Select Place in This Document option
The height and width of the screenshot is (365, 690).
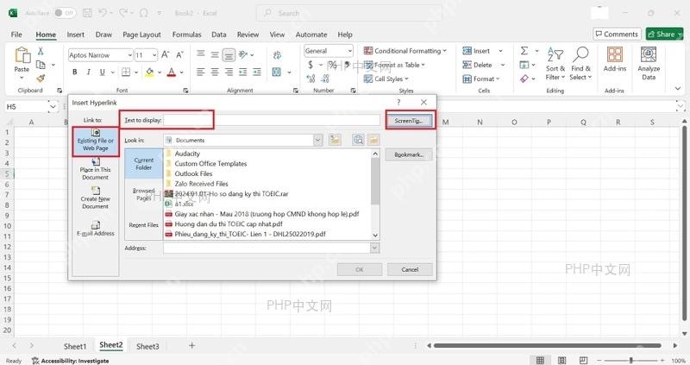96,169
